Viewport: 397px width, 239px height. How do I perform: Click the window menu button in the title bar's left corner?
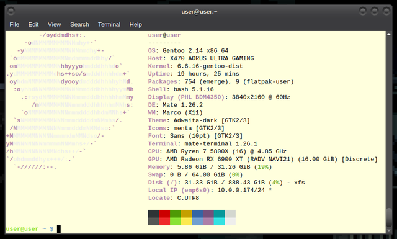[x=11, y=11]
